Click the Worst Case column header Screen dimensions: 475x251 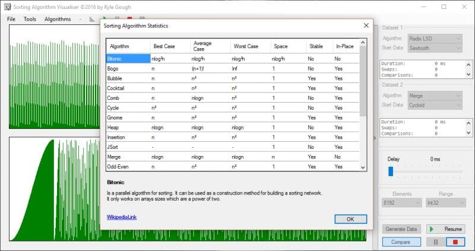247,46
